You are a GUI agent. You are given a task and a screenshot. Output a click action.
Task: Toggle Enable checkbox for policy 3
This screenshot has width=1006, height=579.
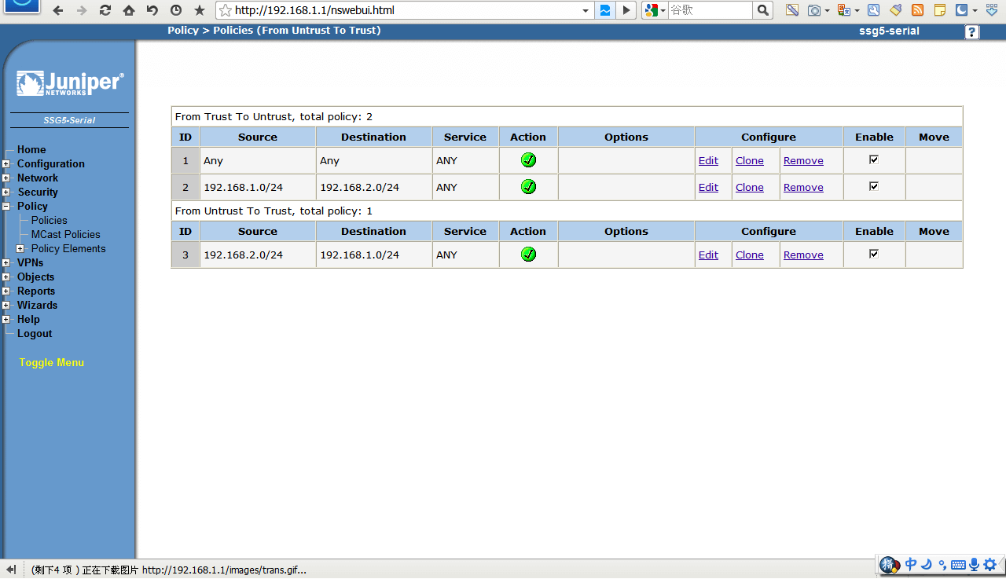(874, 254)
